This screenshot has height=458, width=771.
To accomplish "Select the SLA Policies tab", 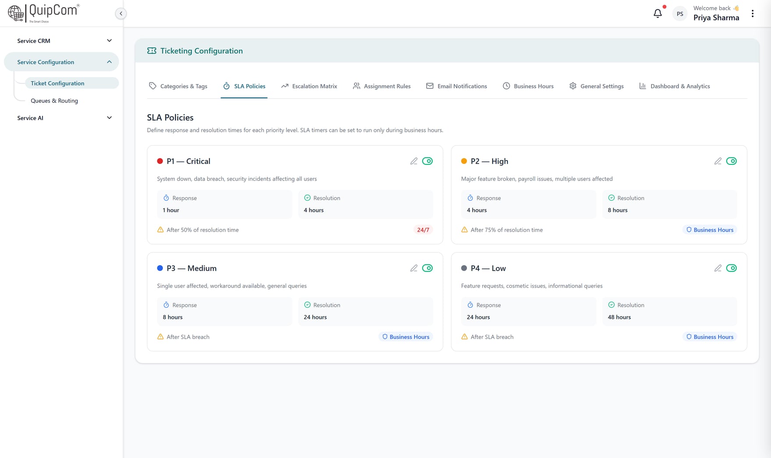I will pyautogui.click(x=244, y=86).
